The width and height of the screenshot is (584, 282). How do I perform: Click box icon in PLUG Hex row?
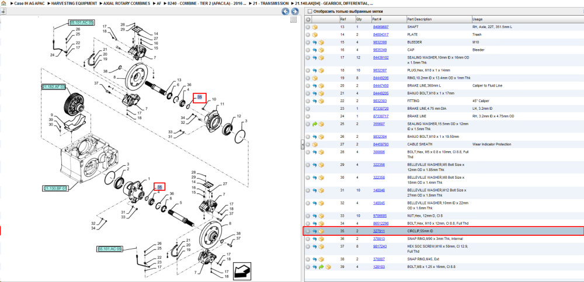pos(321,71)
